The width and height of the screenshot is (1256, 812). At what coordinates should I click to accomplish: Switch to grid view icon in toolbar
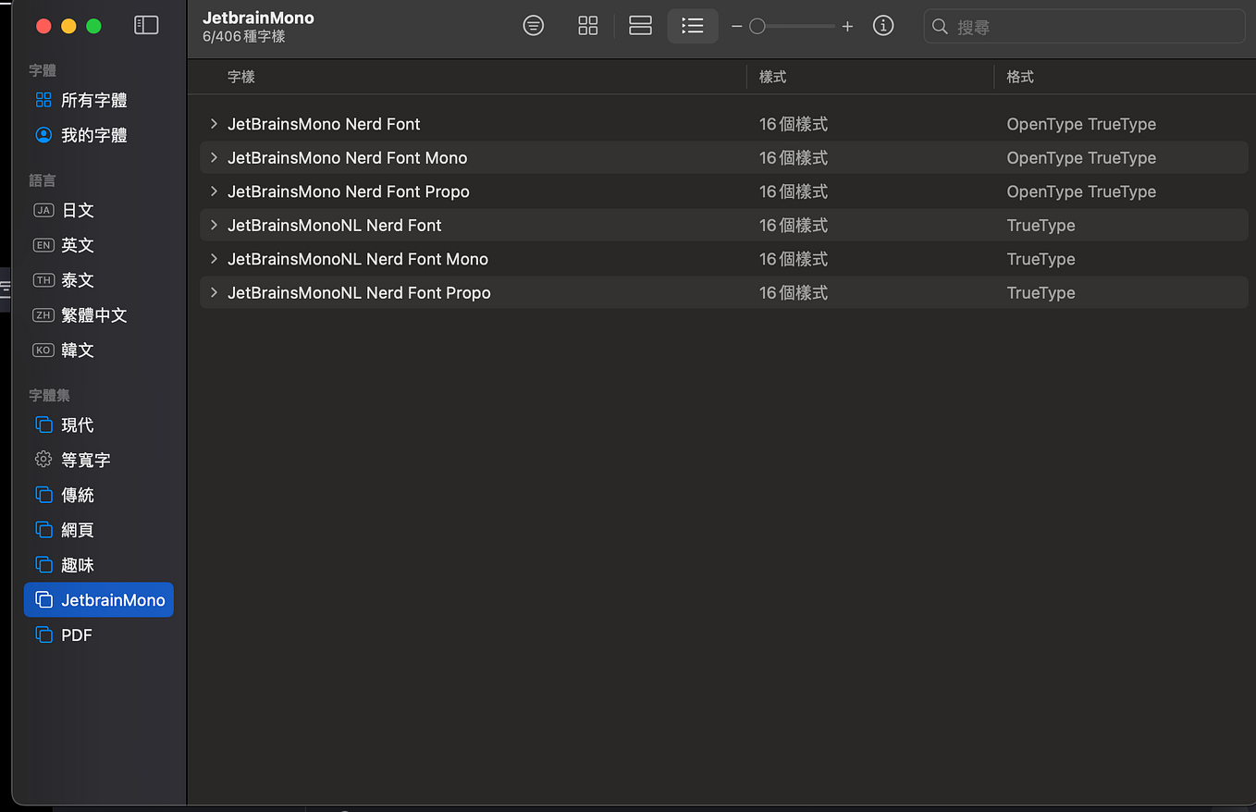(x=587, y=26)
